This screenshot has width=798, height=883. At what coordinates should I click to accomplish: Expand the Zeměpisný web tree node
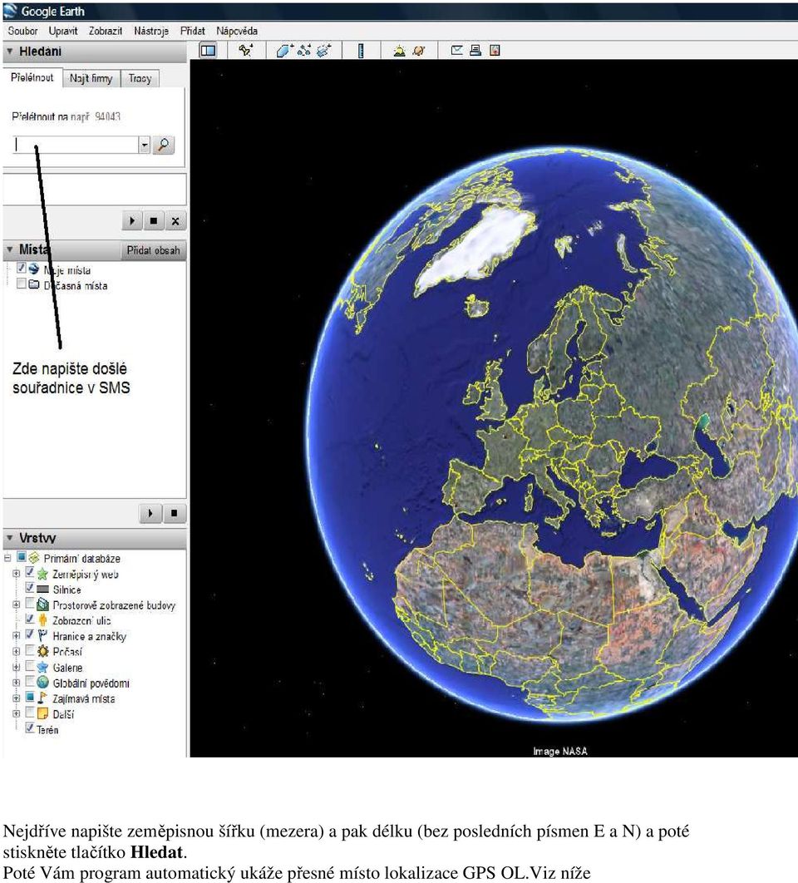click(x=17, y=574)
